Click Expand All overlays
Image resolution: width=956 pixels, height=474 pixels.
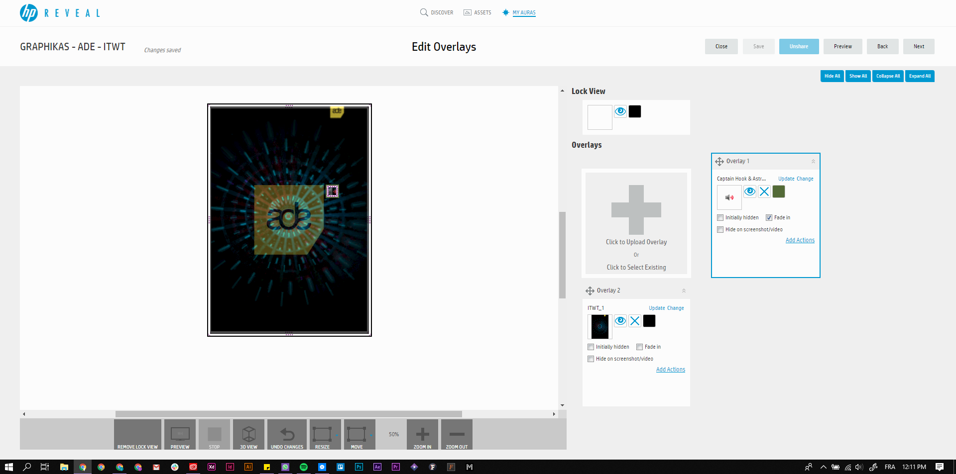[x=920, y=76]
